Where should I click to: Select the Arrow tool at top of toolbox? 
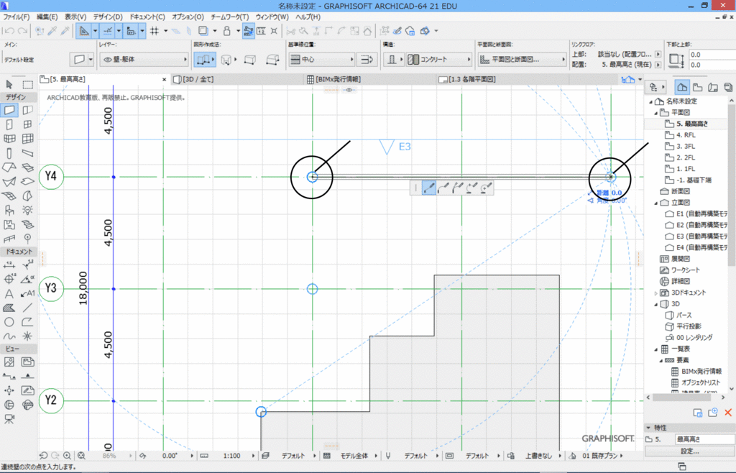9,86
